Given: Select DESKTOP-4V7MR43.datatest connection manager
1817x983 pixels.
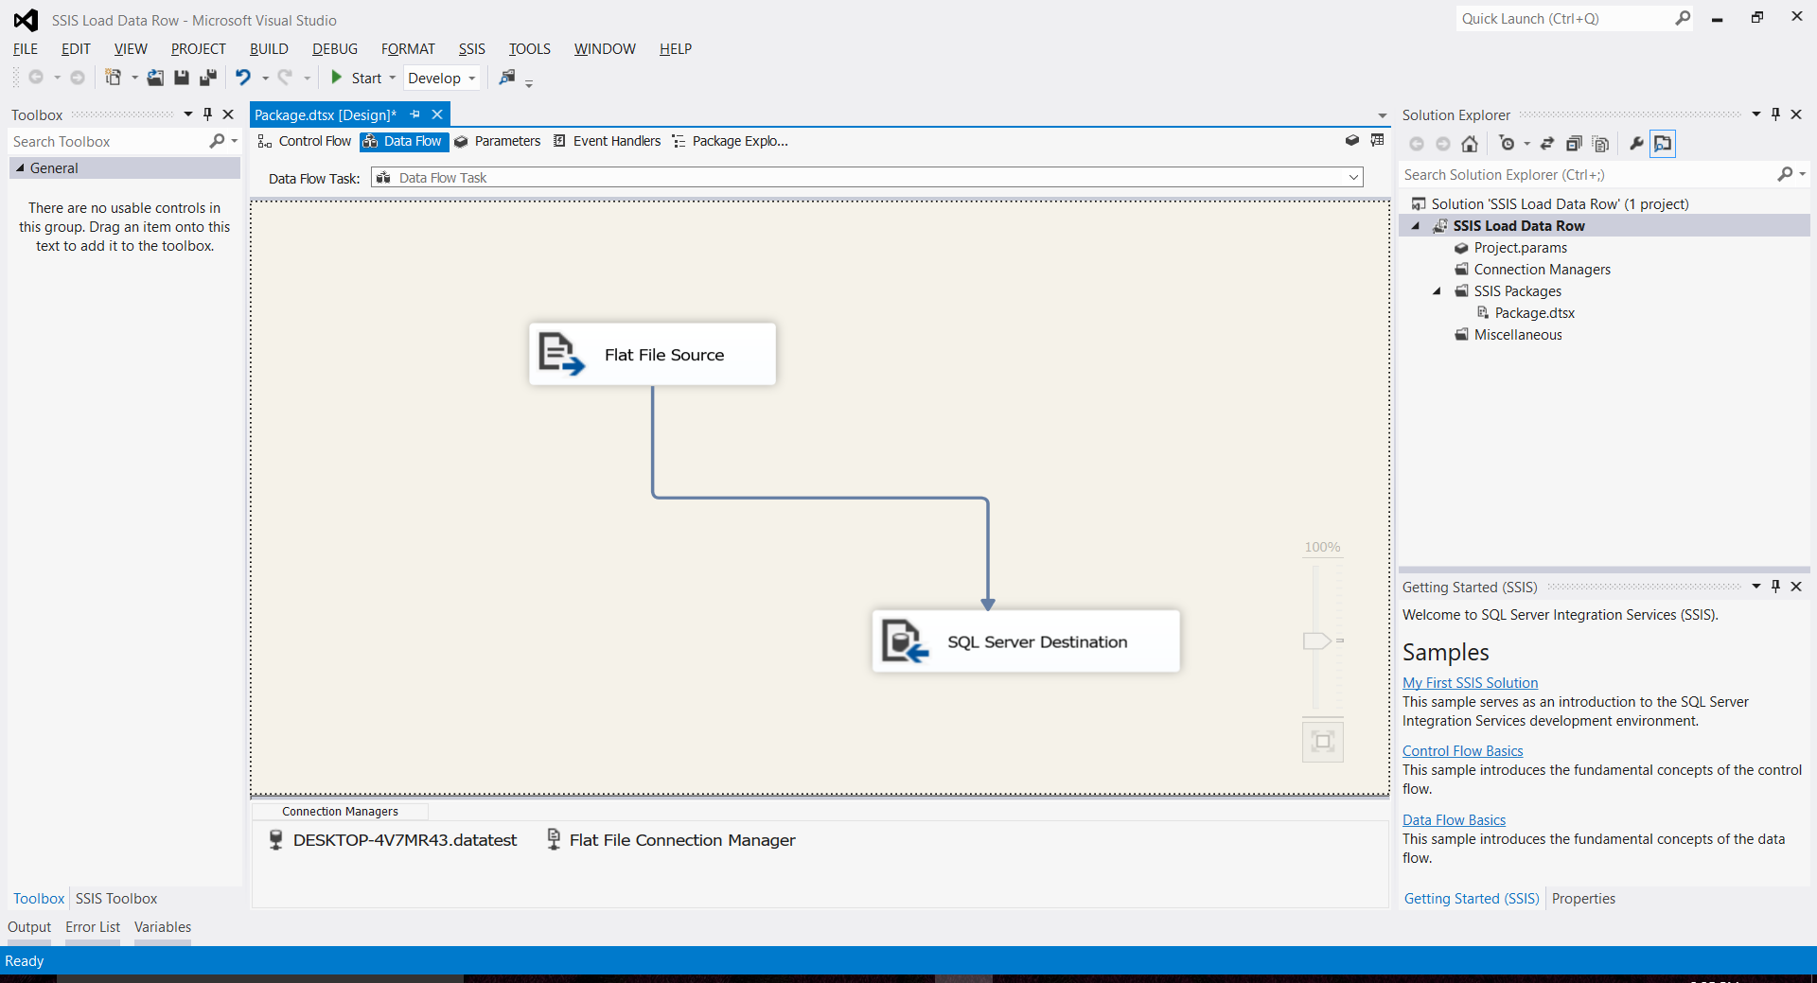Looking at the screenshot, I should coord(394,840).
